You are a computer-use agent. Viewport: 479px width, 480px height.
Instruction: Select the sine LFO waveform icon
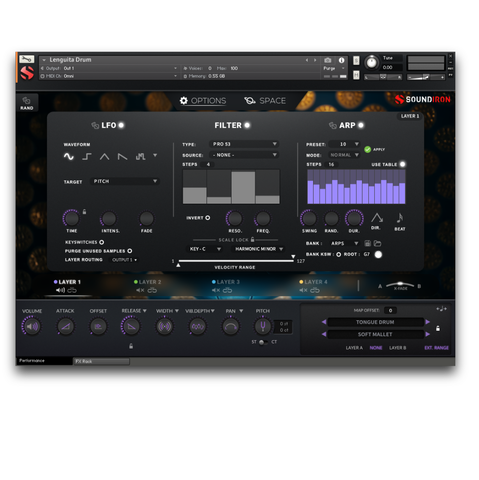[69, 157]
